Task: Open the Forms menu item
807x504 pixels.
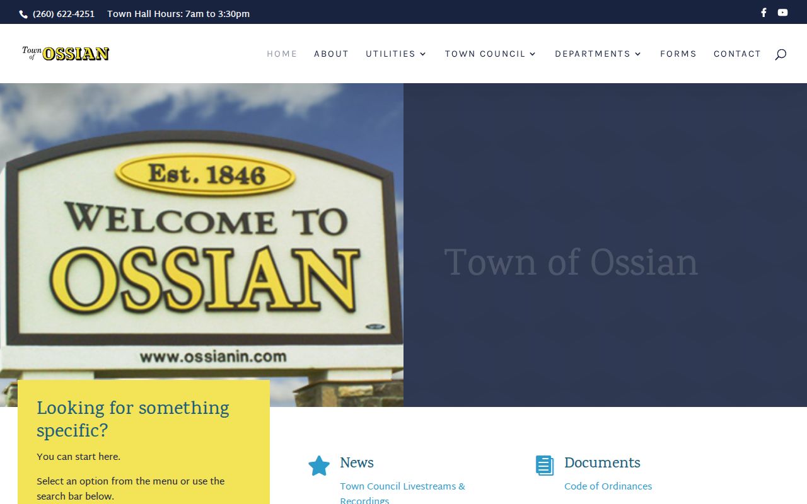Action: click(678, 54)
